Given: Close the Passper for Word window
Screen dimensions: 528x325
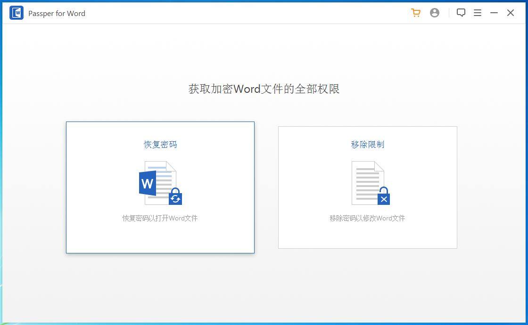Looking at the screenshot, I should [511, 13].
